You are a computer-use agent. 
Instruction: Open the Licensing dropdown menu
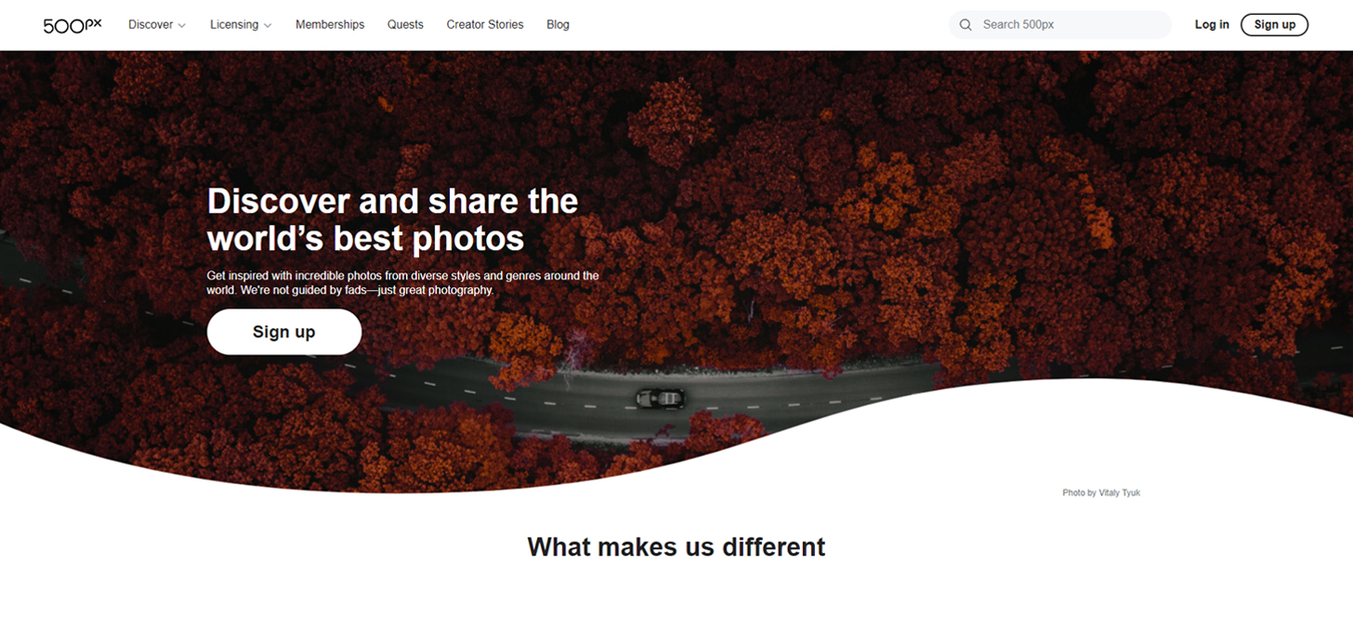click(241, 25)
